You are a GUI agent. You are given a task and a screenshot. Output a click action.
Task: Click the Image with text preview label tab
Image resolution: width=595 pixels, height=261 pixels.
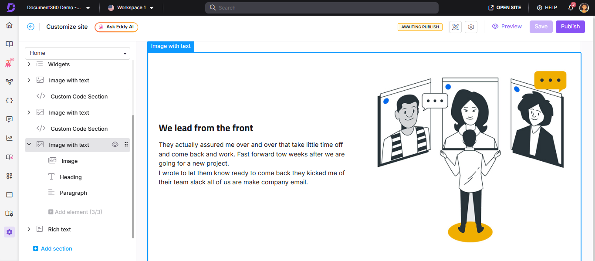point(171,46)
